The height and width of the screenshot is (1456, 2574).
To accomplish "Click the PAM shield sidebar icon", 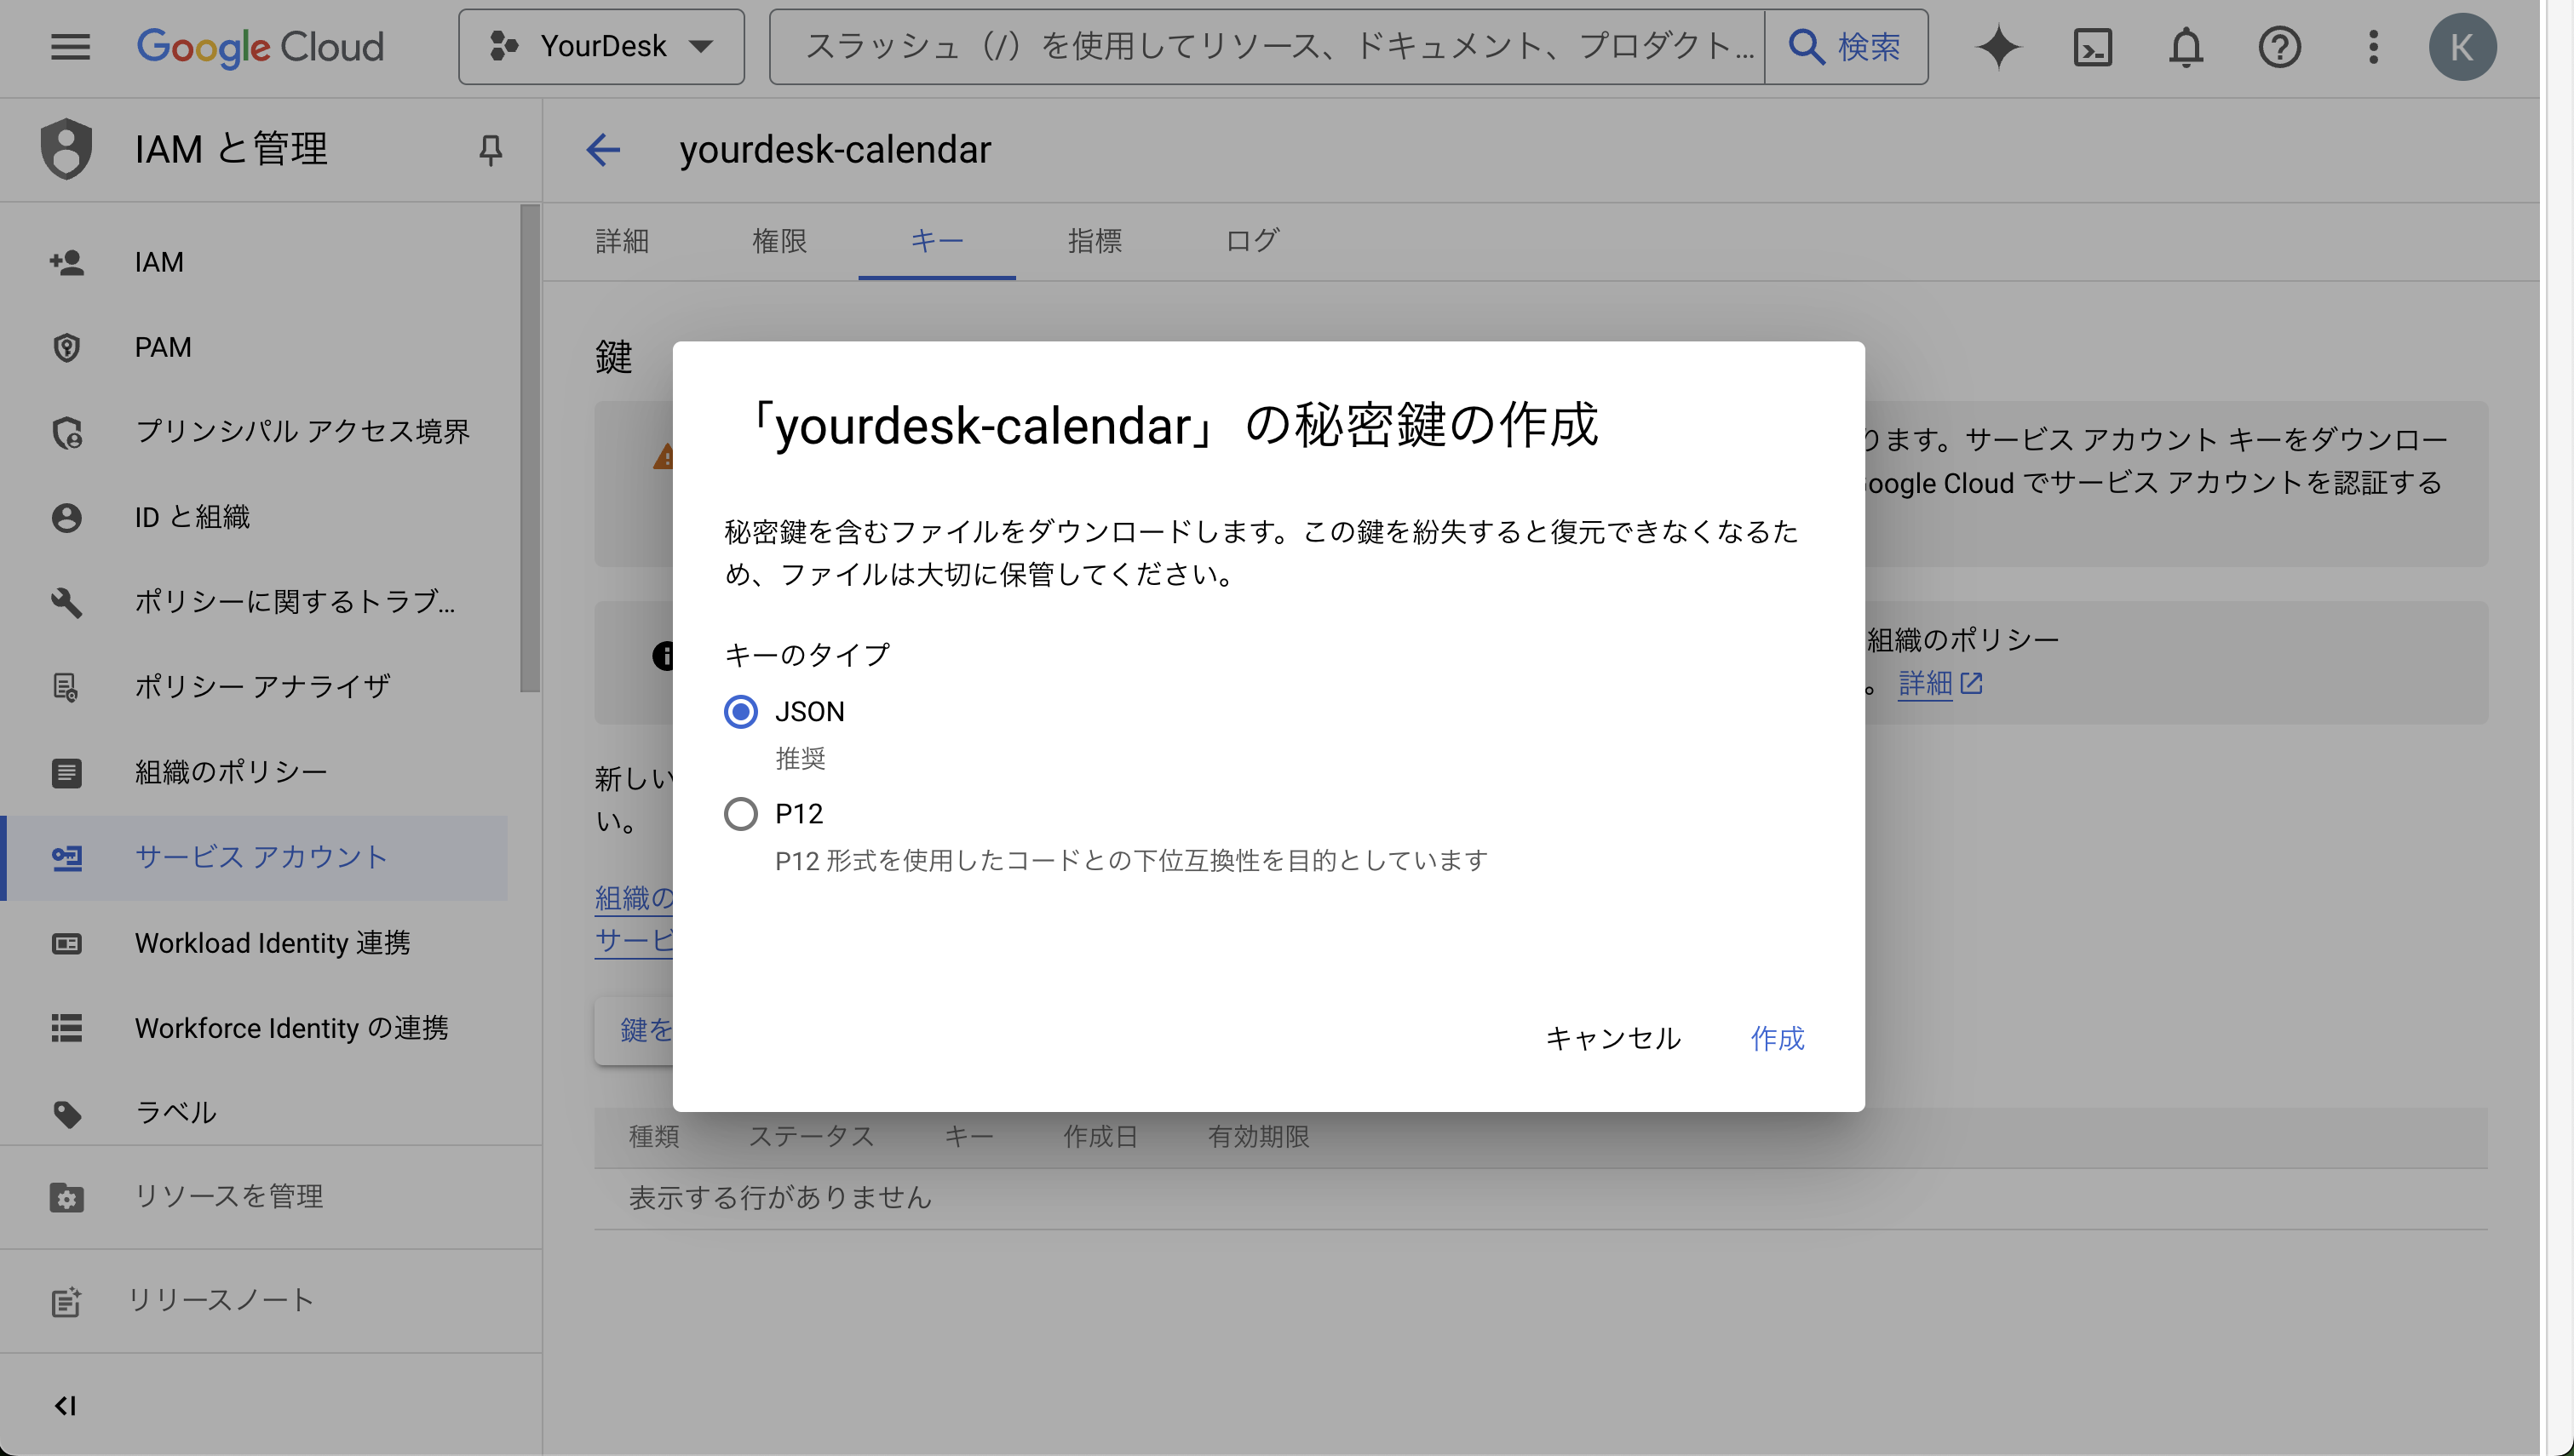I will 67,347.
